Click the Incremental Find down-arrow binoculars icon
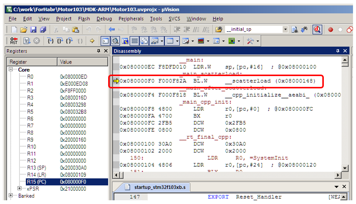Screen dimensions: 356x204 coord(304,29)
